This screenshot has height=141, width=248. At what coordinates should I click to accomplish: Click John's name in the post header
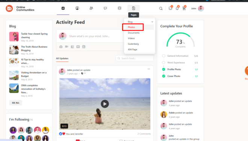tap(70, 70)
